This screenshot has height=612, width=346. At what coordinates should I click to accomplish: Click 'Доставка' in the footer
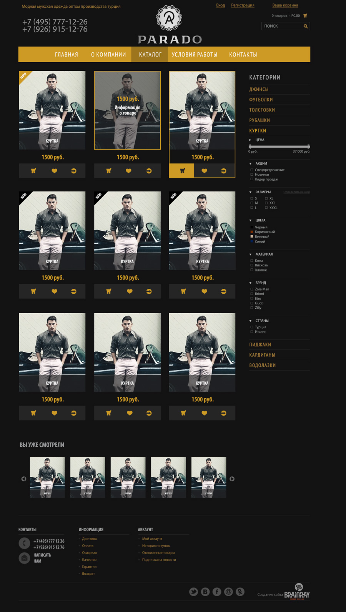[x=89, y=539]
